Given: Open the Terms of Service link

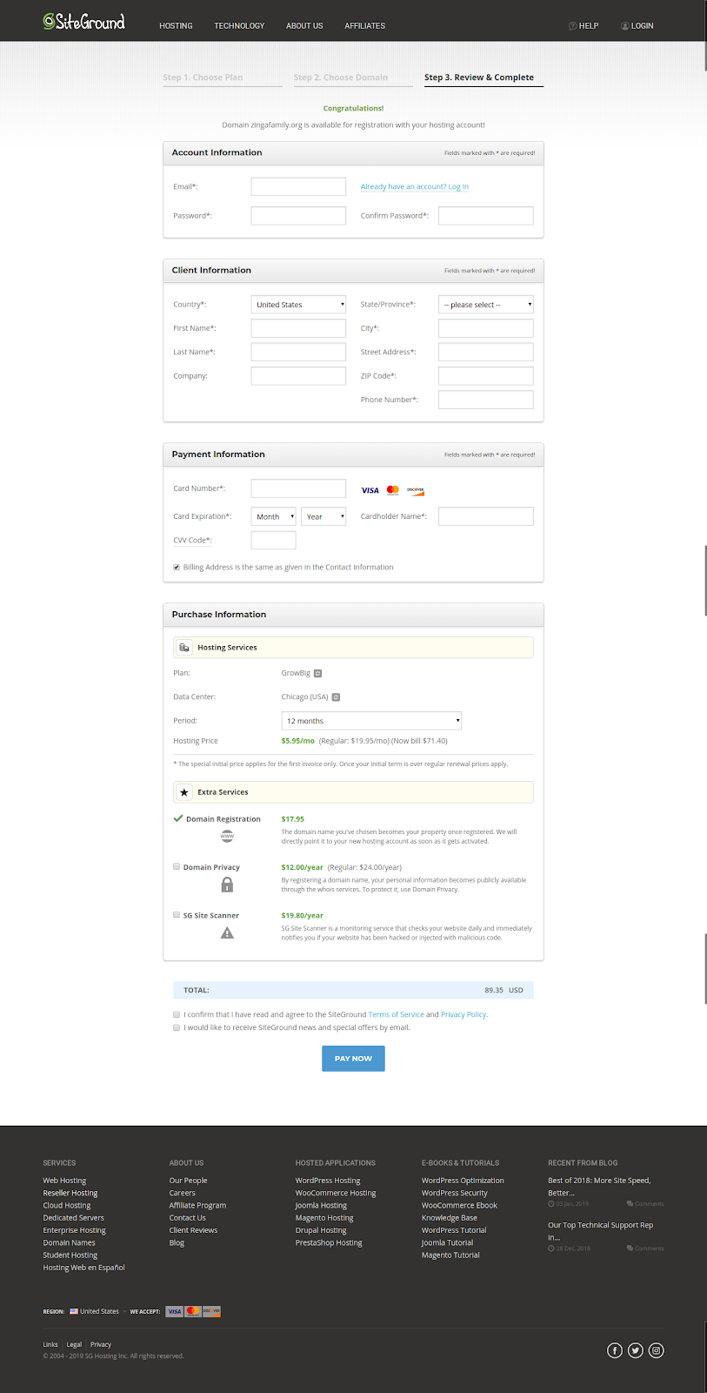Looking at the screenshot, I should pos(397,1014).
